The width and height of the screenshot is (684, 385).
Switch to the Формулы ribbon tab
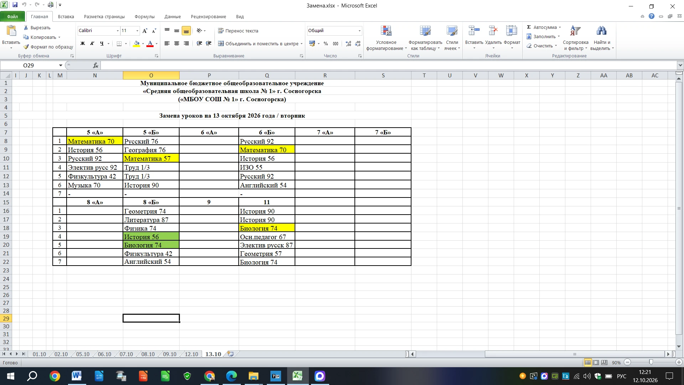tap(145, 16)
